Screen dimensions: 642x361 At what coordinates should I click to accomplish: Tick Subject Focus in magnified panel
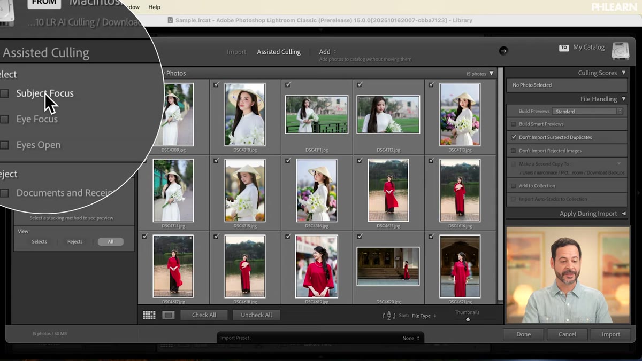pyautogui.click(x=4, y=93)
